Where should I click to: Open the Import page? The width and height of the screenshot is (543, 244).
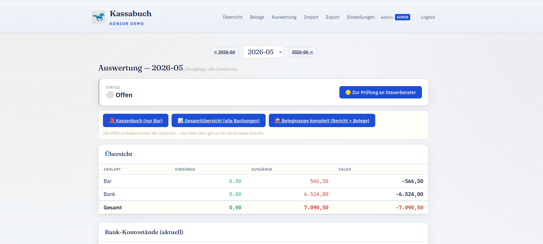tap(311, 17)
